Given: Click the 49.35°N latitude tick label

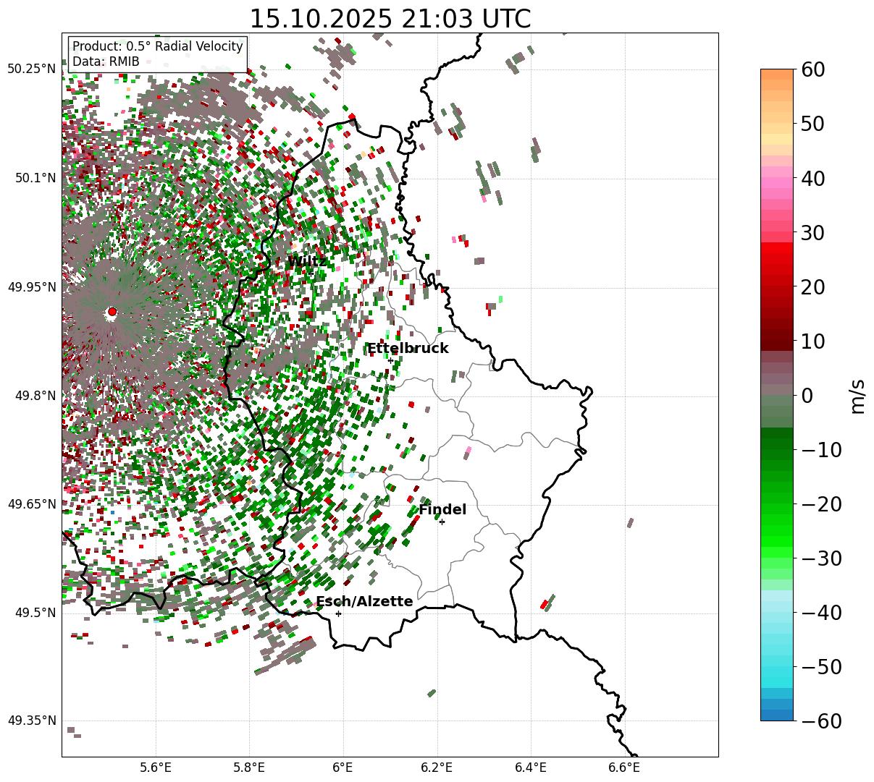Looking at the screenshot, I should click(32, 721).
